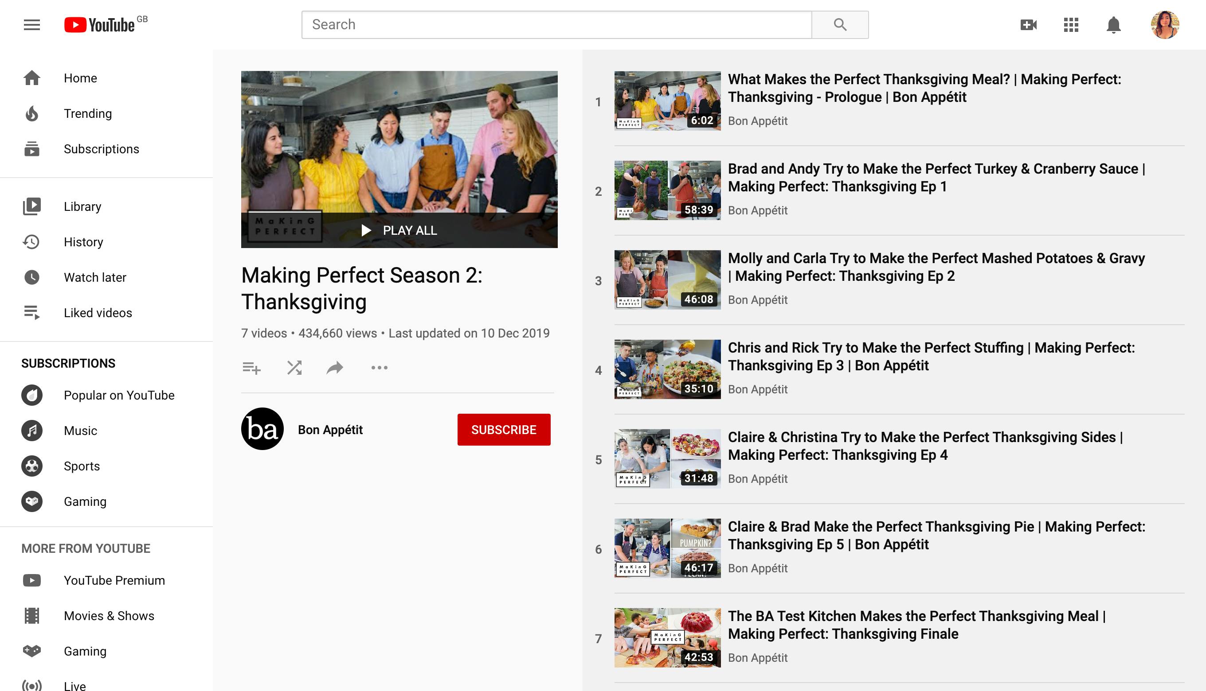Click the 46:08 Episode 2 thumbnail
Image resolution: width=1206 pixels, height=691 pixels.
667,280
